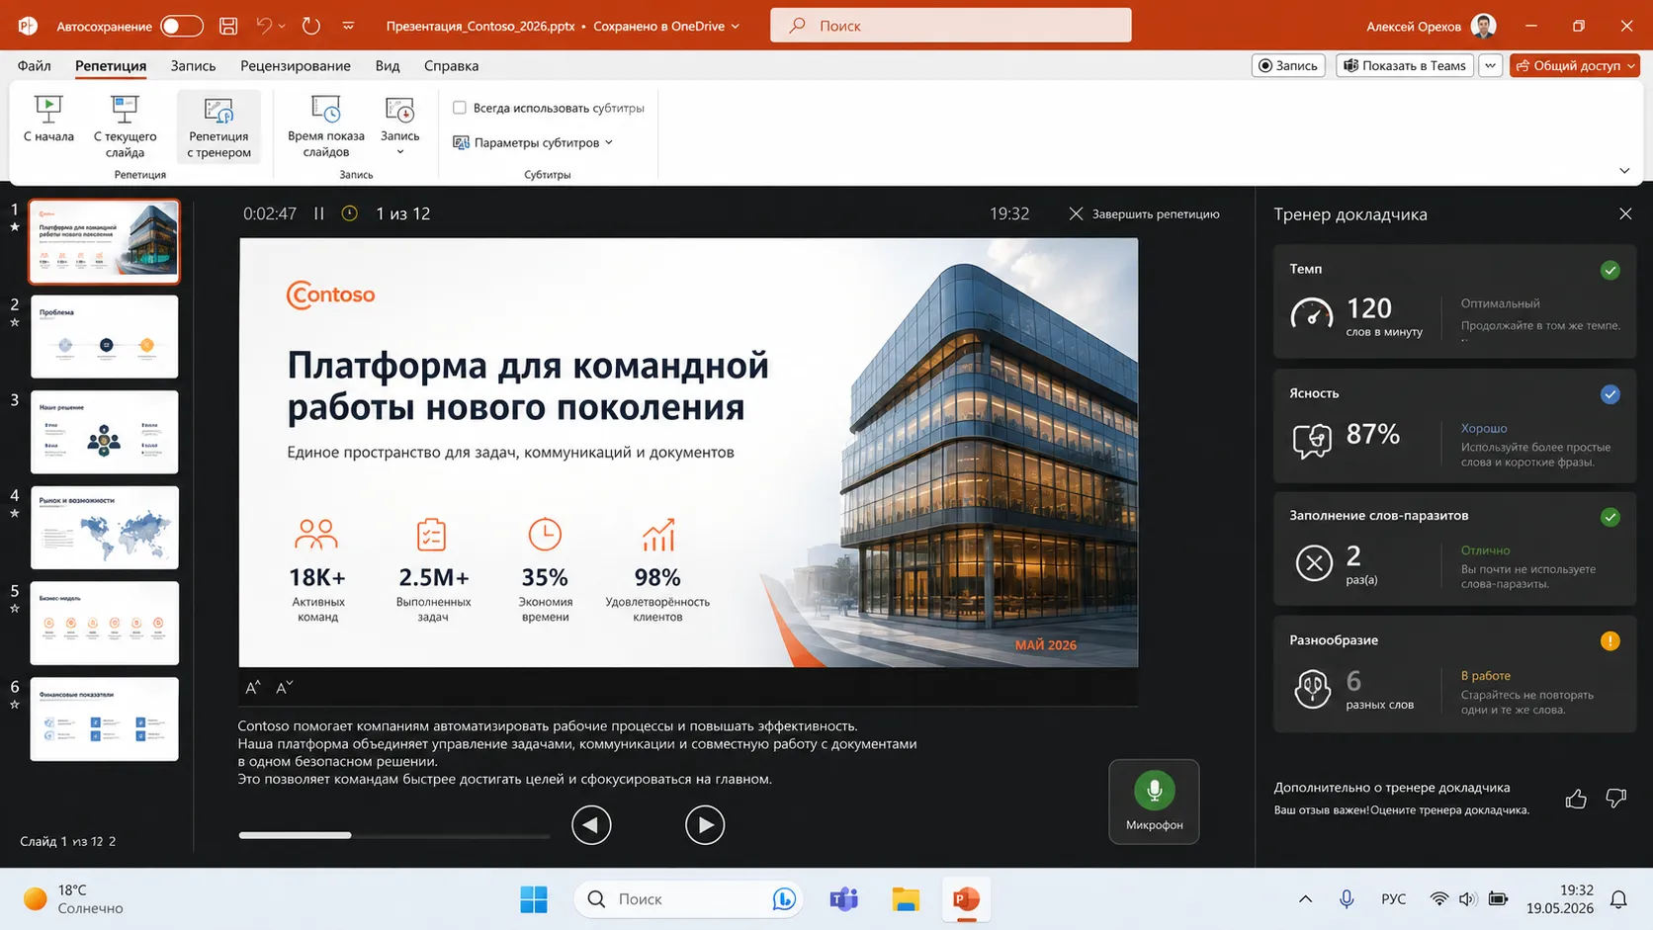Screen dimensions: 1653x930
Task: Collapse the ribbon with the chevron
Action: click(x=1624, y=171)
